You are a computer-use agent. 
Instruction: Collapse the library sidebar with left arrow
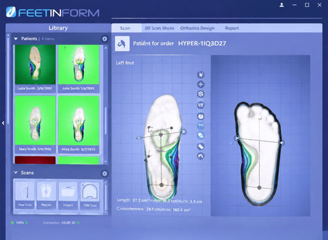(x=3, y=123)
